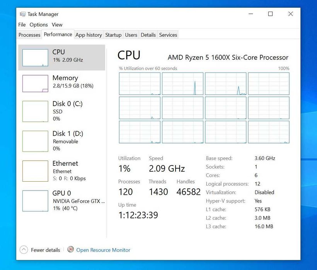
Task: Click the Open Resource Monitor link
Action: click(x=103, y=250)
